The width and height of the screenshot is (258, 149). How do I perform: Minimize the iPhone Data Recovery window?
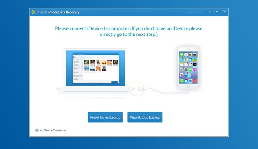[217, 11]
